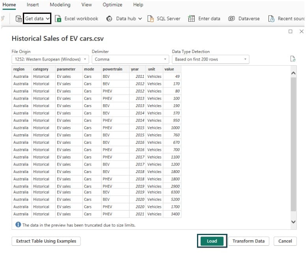This screenshot has width=306, height=254.
Task: Click the Get data database icon
Action: 19,19
